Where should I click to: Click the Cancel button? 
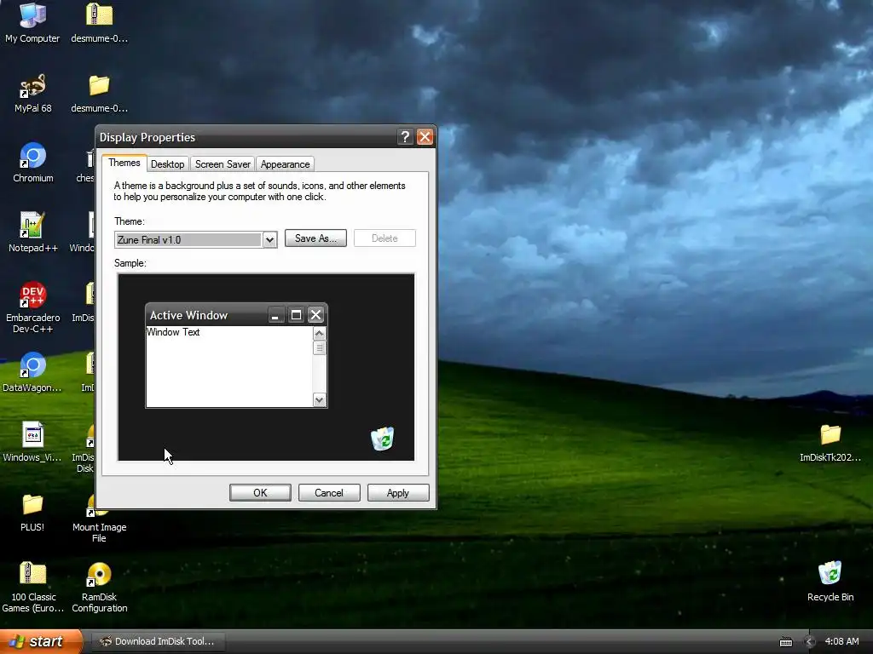pos(329,493)
